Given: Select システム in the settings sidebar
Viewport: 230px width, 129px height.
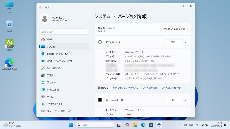Looking at the screenshot, I should pos(64,46).
